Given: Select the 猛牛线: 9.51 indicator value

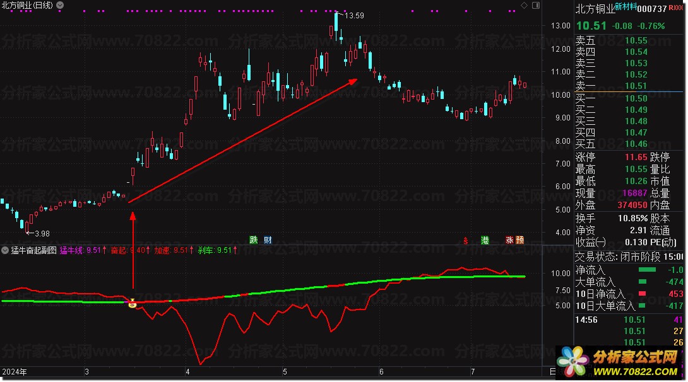Looking at the screenshot, I should pos(83,251).
